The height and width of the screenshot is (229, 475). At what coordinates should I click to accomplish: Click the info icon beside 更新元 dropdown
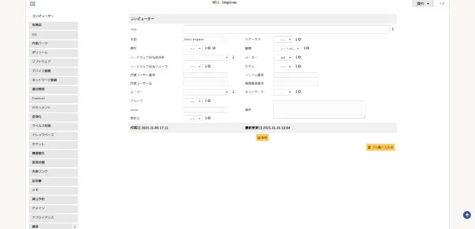coord(205,118)
